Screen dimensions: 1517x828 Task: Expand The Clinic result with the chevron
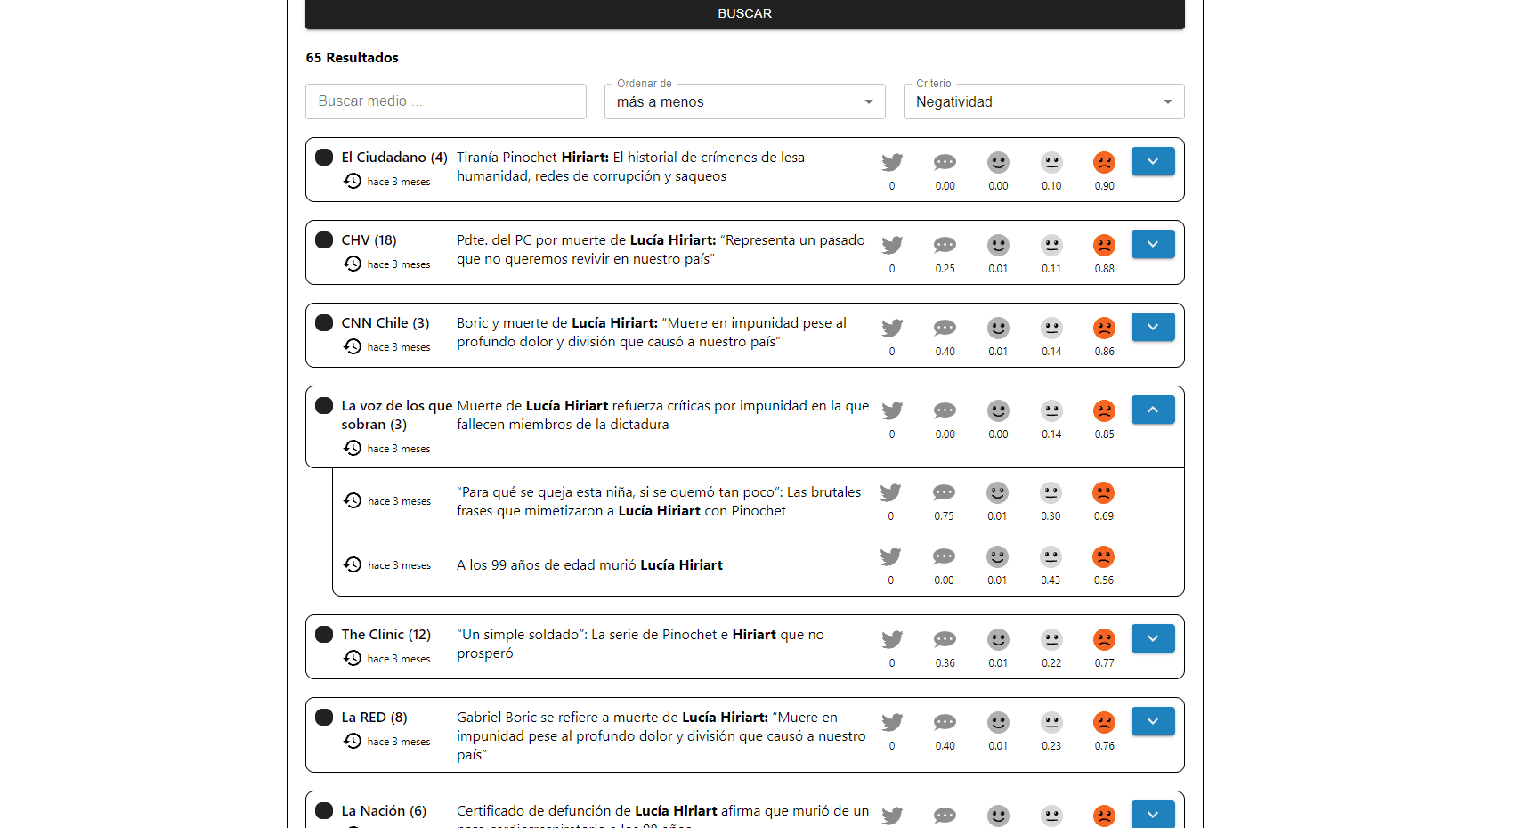[x=1153, y=638]
